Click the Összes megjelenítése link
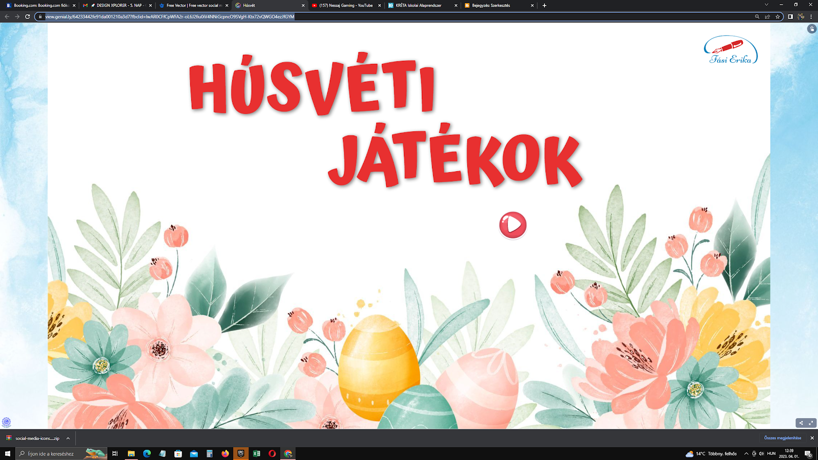The height and width of the screenshot is (460, 818). 783,438
